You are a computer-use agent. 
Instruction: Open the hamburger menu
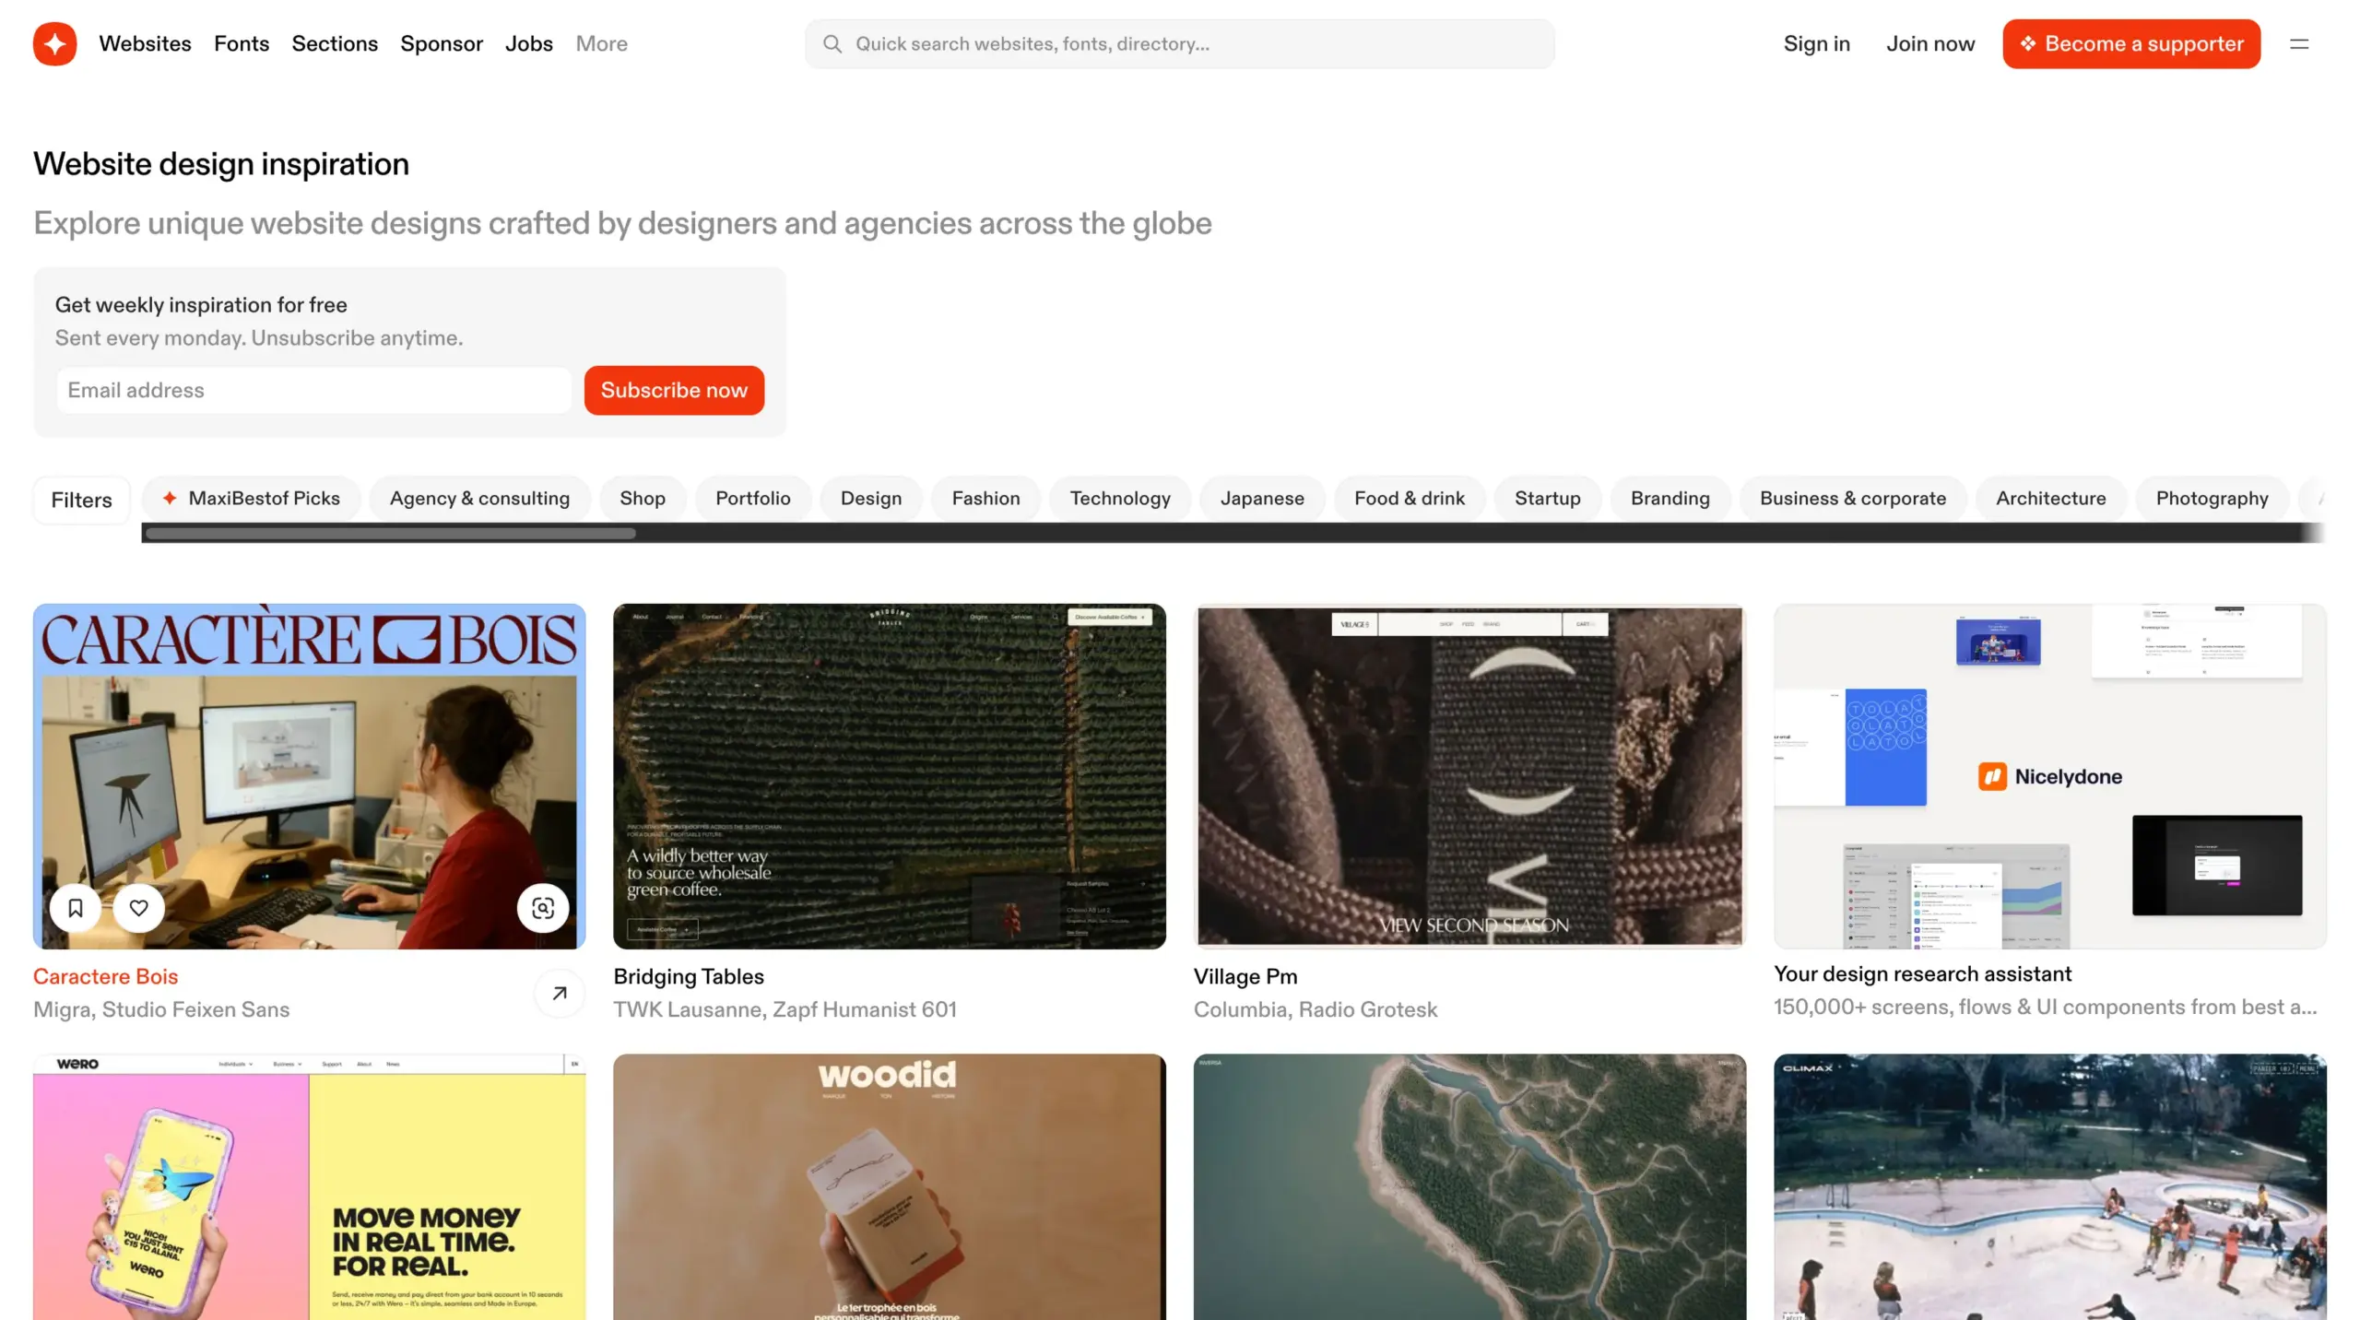(2299, 43)
